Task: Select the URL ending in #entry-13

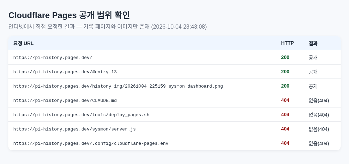Action: click(65, 72)
